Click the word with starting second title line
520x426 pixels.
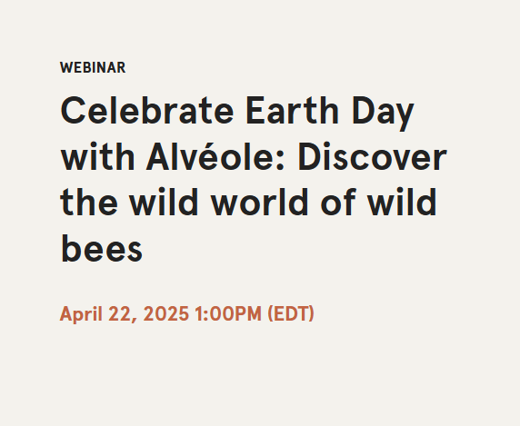97,156
